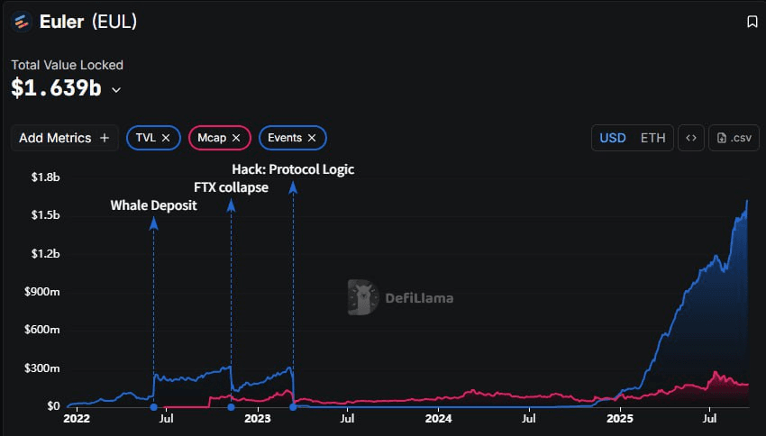
Task: Click the plus icon in Add Metrics
Action: coord(105,138)
